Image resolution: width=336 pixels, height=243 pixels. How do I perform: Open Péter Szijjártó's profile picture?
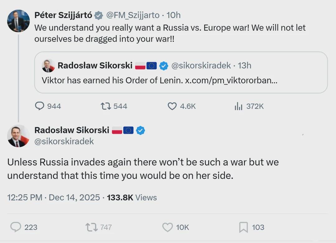coord(18,21)
